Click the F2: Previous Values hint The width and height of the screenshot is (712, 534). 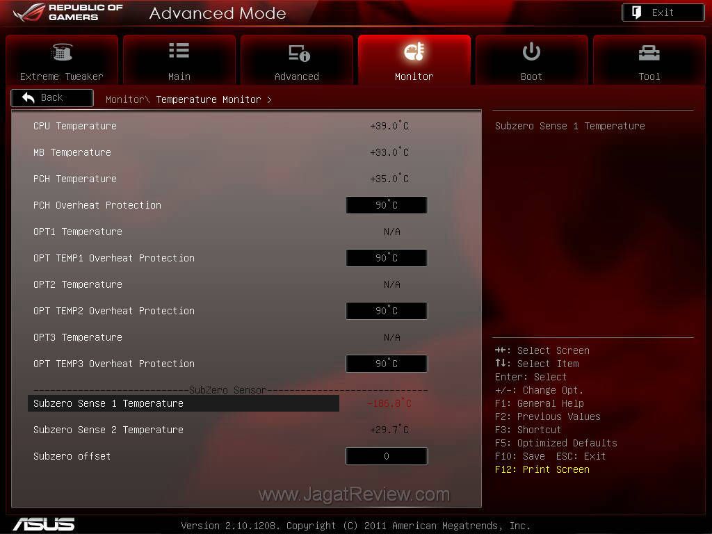548,416
